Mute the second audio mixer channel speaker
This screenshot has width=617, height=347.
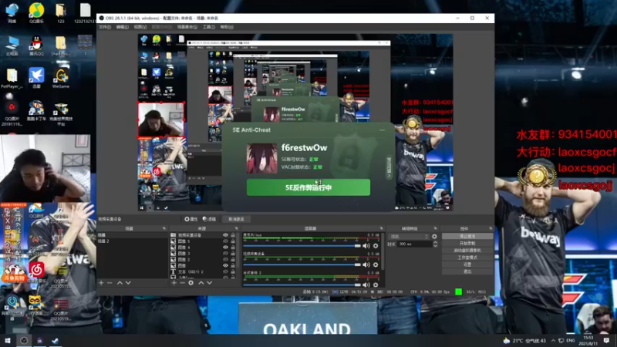(366, 264)
